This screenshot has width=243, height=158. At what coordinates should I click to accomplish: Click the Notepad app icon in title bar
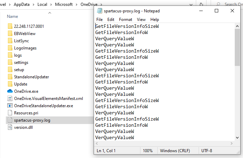[99, 11]
